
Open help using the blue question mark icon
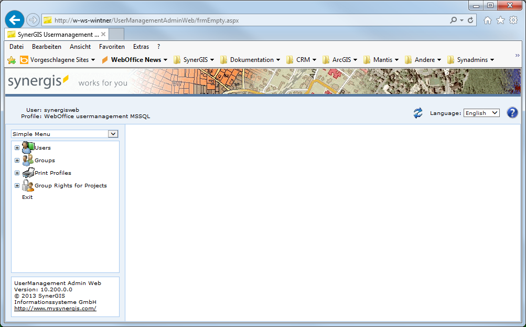click(512, 112)
